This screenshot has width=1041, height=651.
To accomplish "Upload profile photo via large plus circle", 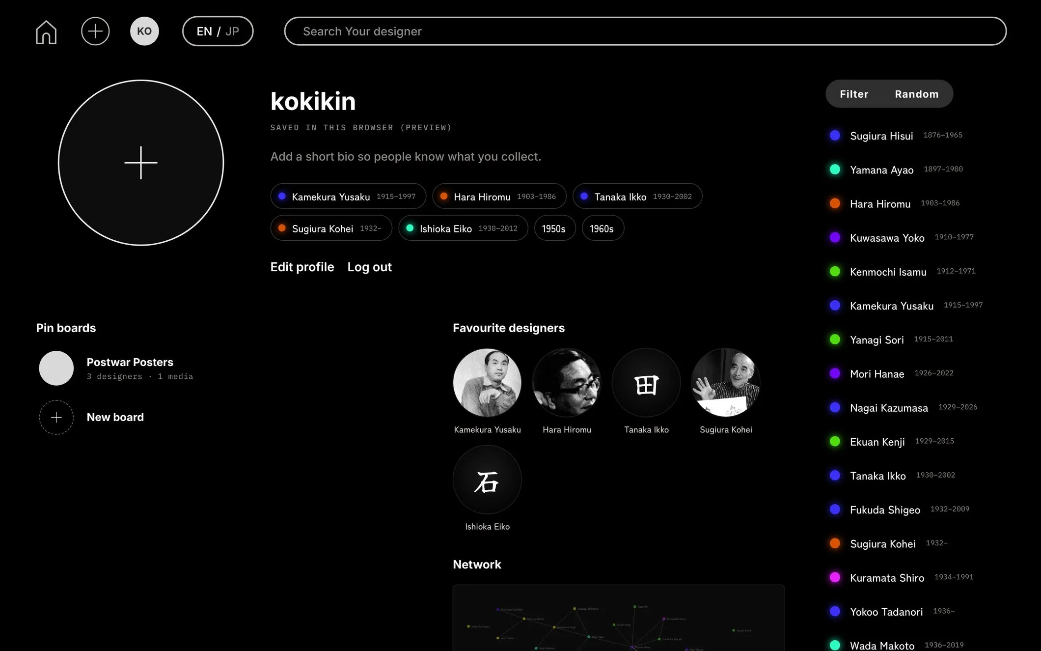I will pos(141,163).
